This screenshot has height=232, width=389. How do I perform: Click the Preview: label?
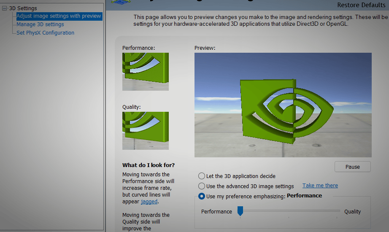pos(205,48)
